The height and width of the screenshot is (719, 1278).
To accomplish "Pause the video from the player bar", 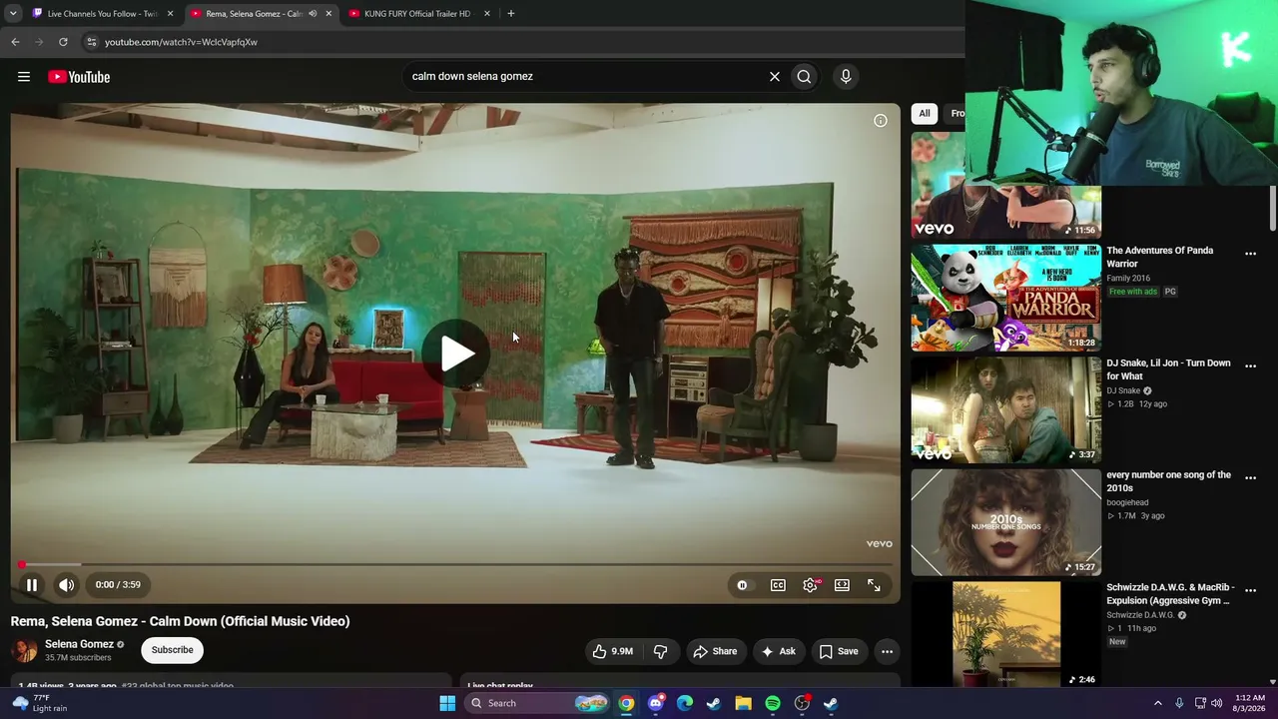I will (32, 585).
